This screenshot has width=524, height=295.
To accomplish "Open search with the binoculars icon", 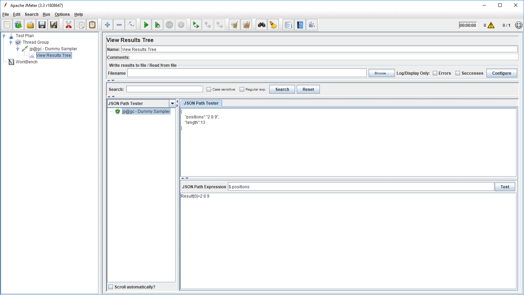I will pyautogui.click(x=261, y=24).
